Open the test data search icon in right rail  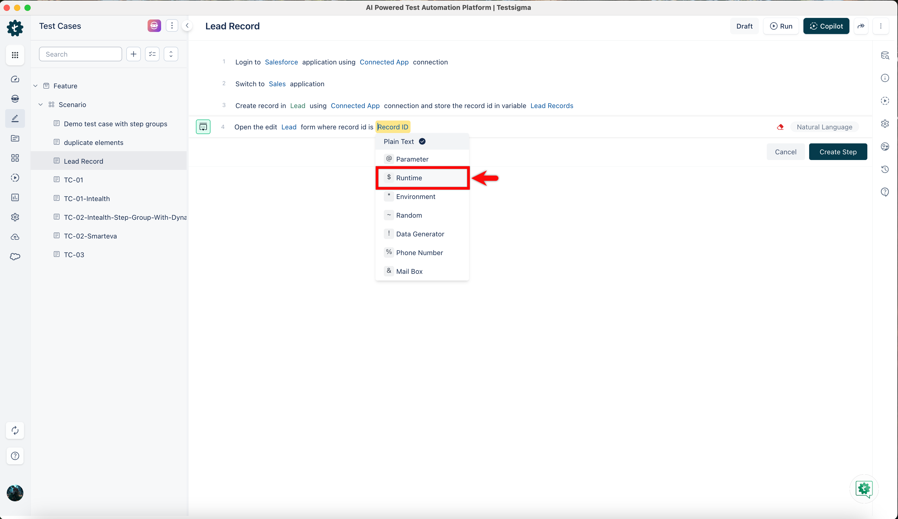pos(885,55)
